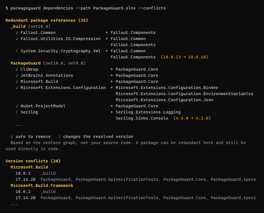Click the warning mark beside System.Security.Cryptography.Xml
Image resolution: width=264 pixels, height=213 pixels.
coord(17,51)
